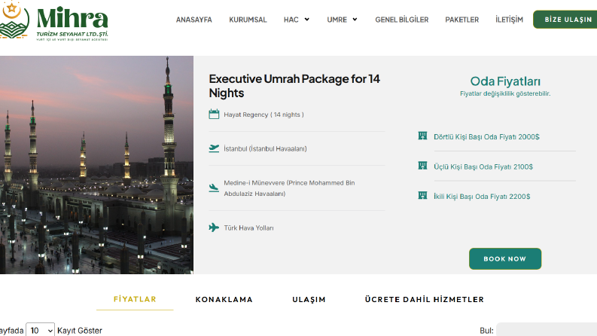The width and height of the screenshot is (597, 336).
Task: Expand the UMRE dropdown chevron
Action: click(x=355, y=20)
